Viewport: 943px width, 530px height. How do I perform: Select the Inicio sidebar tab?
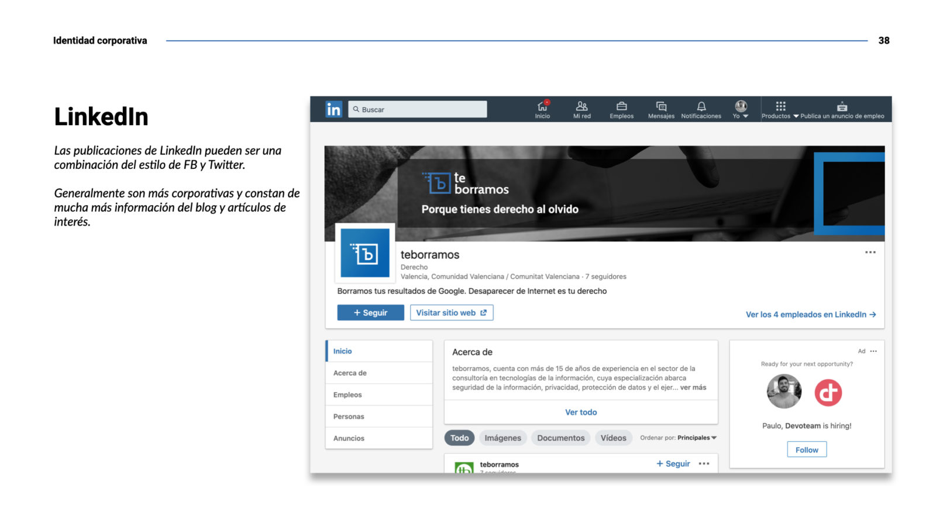(379, 351)
